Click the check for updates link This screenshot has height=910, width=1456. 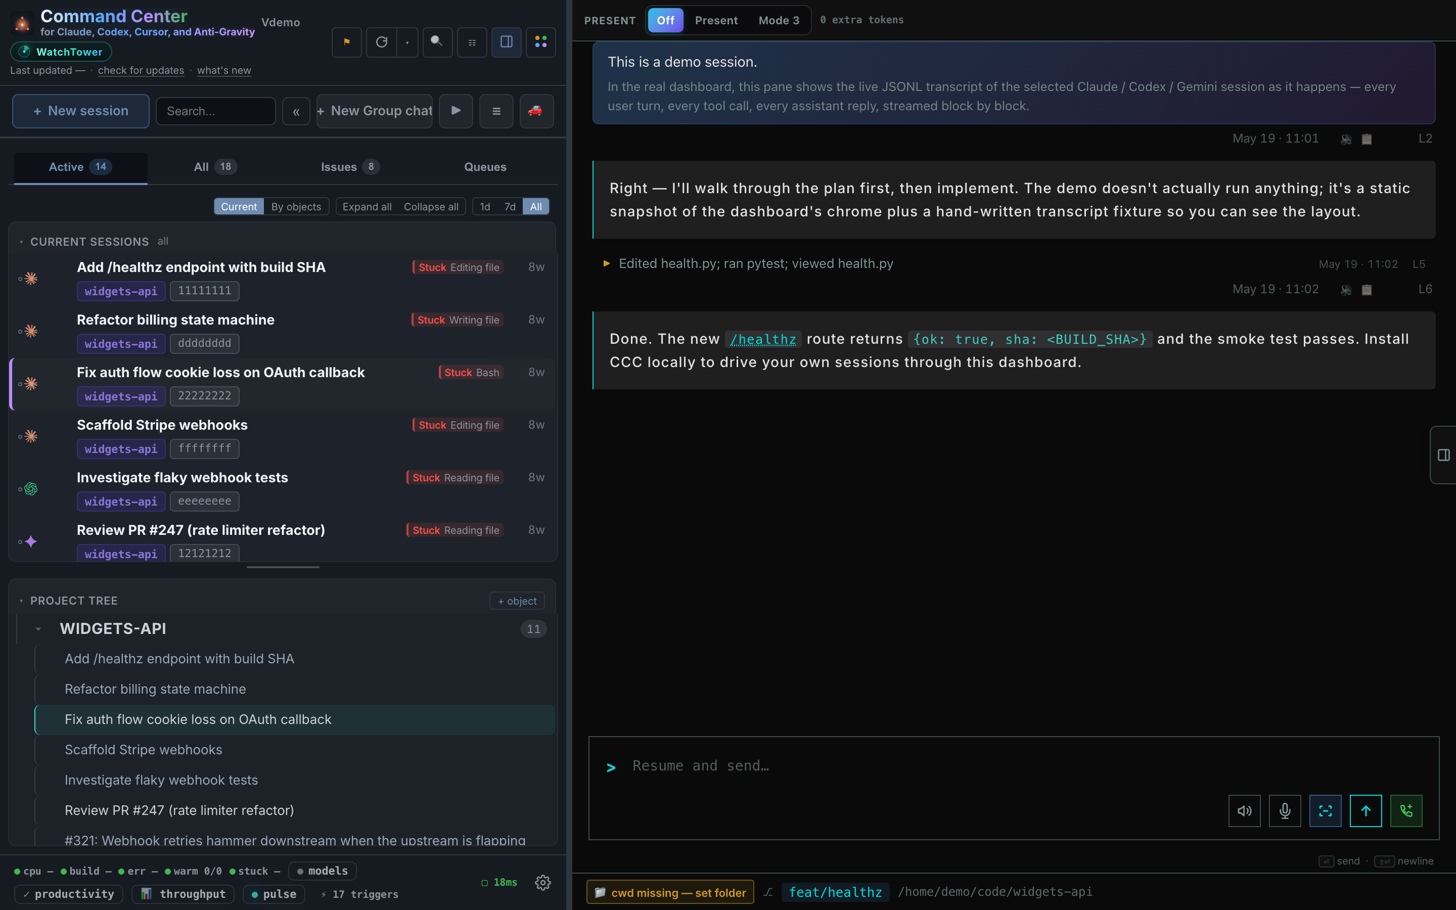(141, 70)
